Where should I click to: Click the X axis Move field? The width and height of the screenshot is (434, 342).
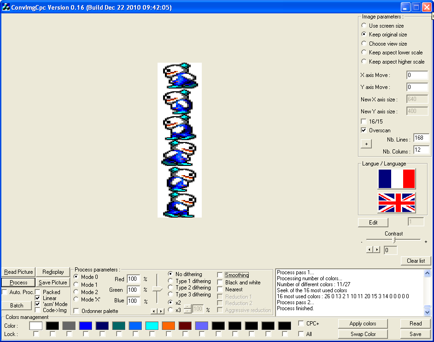click(417, 75)
